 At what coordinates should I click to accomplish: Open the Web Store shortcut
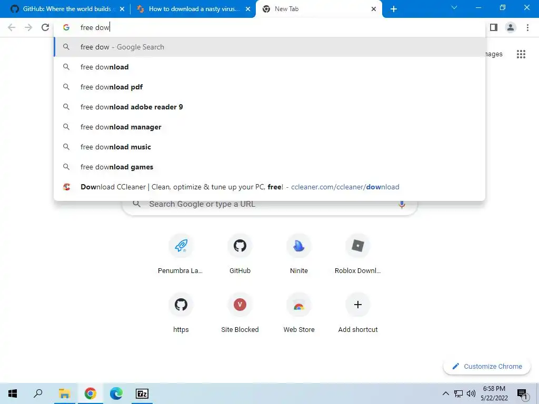[299, 313]
